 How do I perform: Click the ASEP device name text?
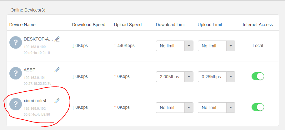coord(29,70)
